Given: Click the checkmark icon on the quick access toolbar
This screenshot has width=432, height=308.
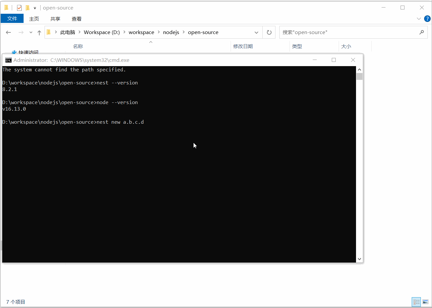Looking at the screenshot, I should [19, 8].
